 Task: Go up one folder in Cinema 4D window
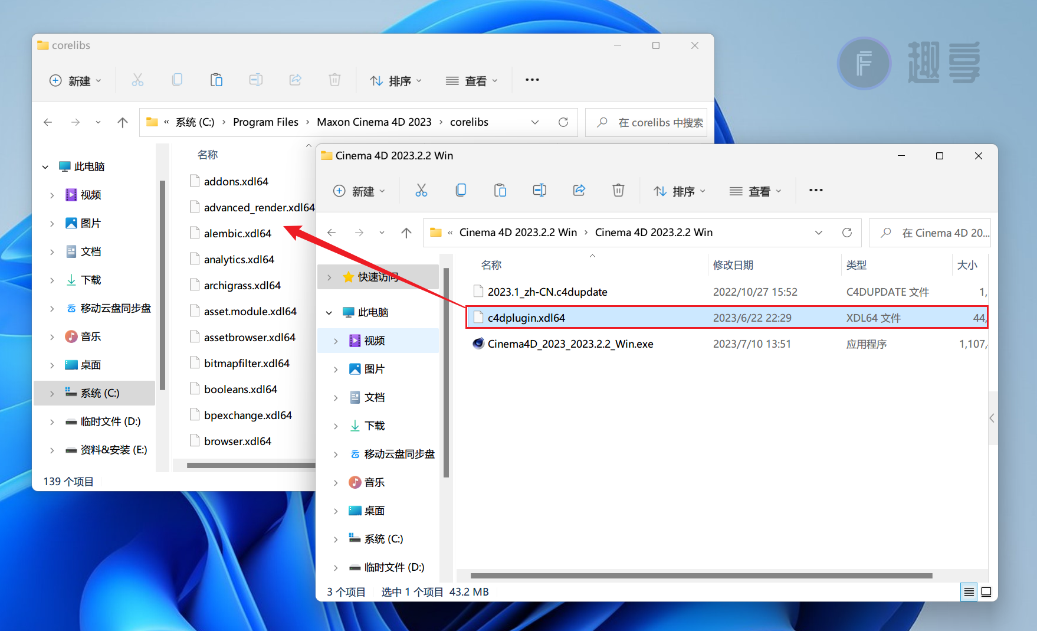tap(406, 233)
